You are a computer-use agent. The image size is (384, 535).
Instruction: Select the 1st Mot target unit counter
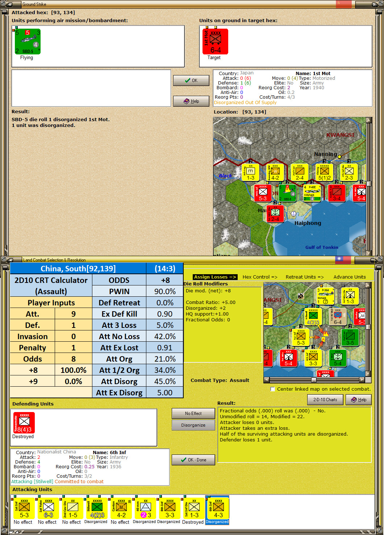(215, 42)
